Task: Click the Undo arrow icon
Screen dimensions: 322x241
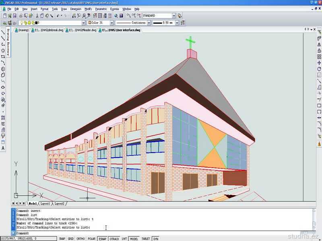Action: click(x=59, y=16)
